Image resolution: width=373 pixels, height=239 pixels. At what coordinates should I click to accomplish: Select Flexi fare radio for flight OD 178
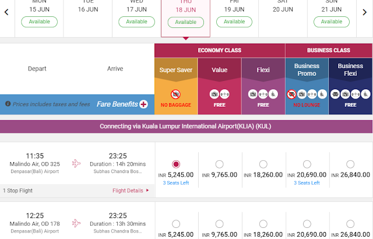[x=263, y=224]
